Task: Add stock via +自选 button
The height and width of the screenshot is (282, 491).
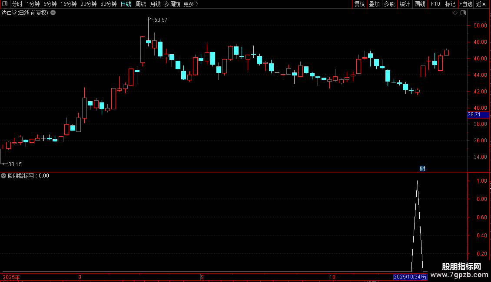Action: [466, 4]
